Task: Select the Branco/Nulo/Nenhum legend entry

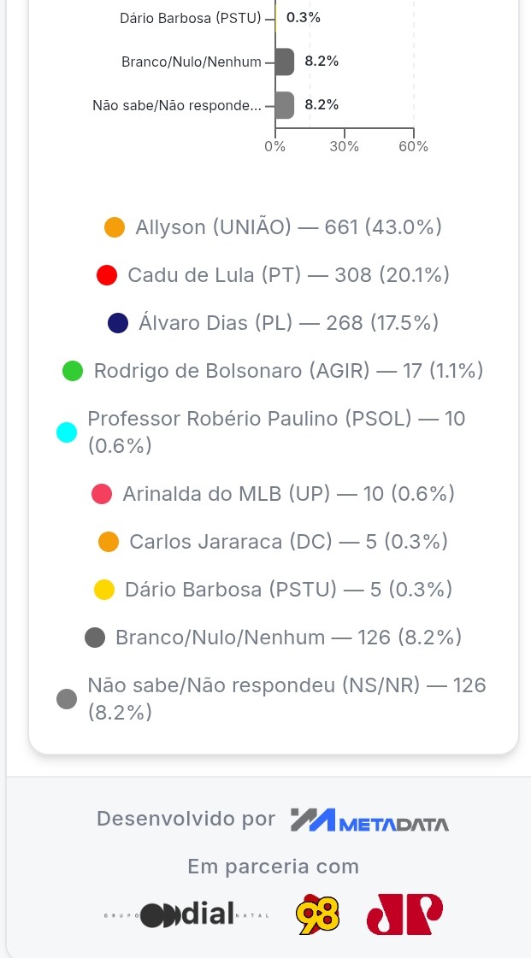Action: point(273,638)
